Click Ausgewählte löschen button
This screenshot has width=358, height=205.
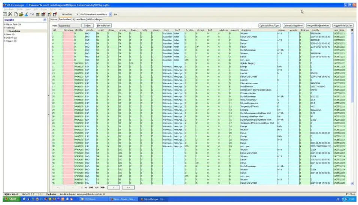coord(343,25)
